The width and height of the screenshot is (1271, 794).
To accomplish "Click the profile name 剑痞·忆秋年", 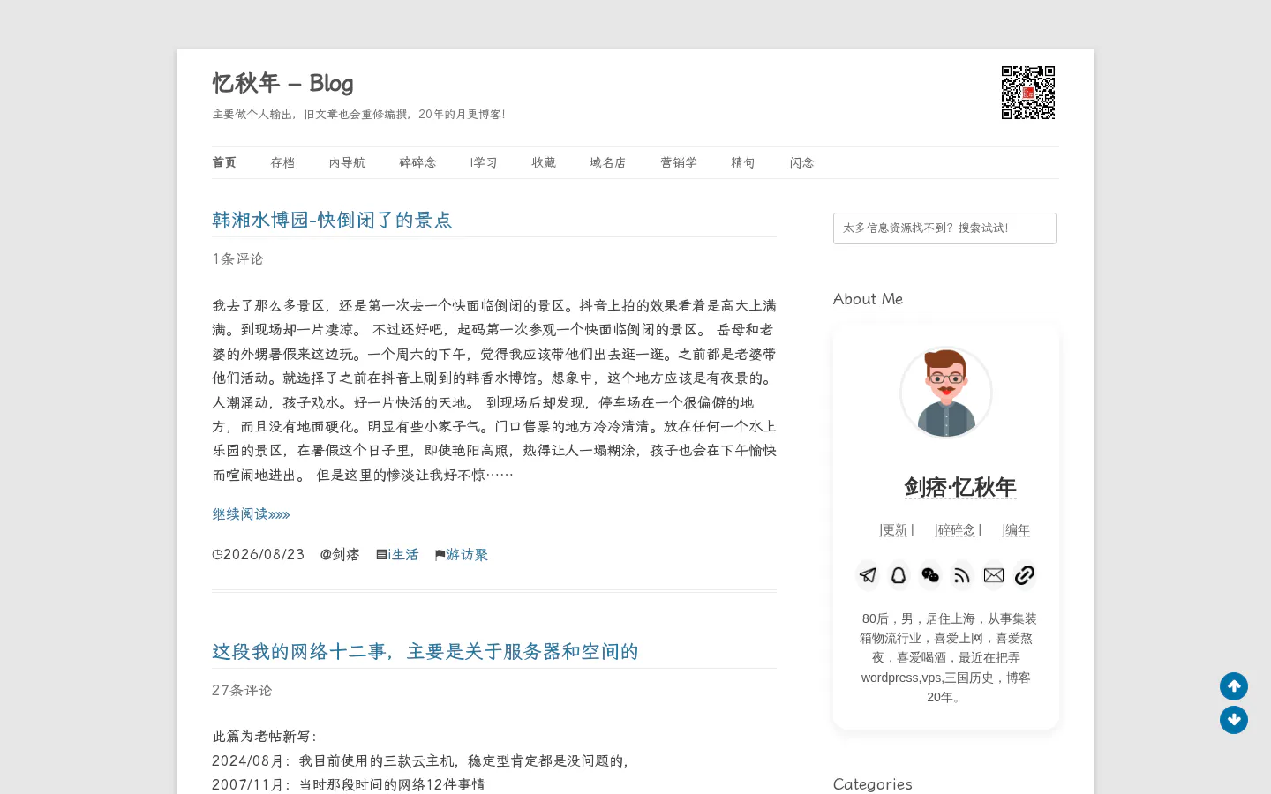I will [960, 487].
